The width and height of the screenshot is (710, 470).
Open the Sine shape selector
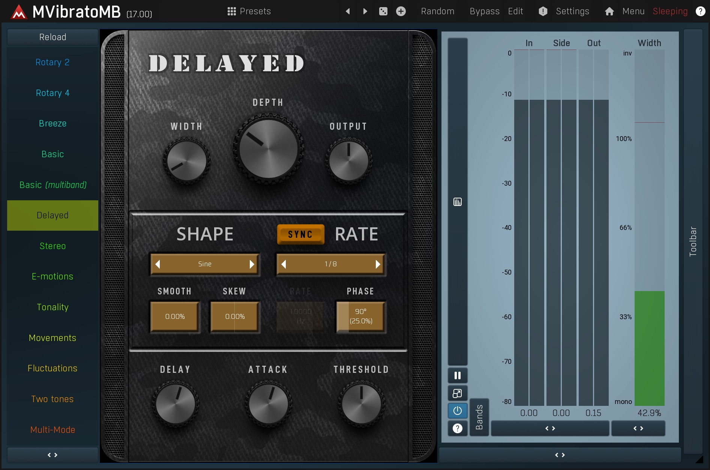205,264
